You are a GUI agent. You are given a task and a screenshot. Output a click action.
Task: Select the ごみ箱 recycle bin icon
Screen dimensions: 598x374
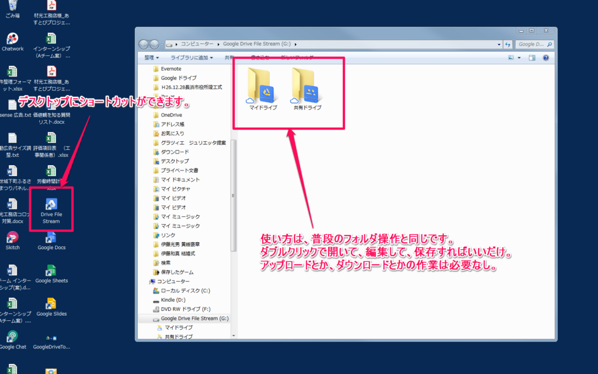[x=13, y=9]
